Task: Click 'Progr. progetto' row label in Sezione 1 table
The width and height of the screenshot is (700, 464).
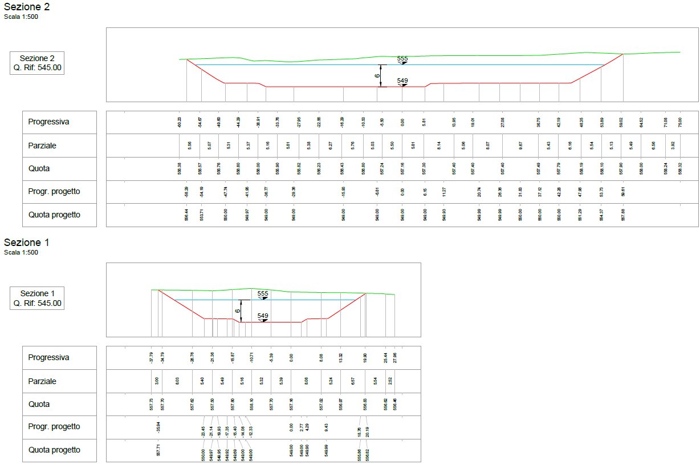Action: click(x=54, y=427)
